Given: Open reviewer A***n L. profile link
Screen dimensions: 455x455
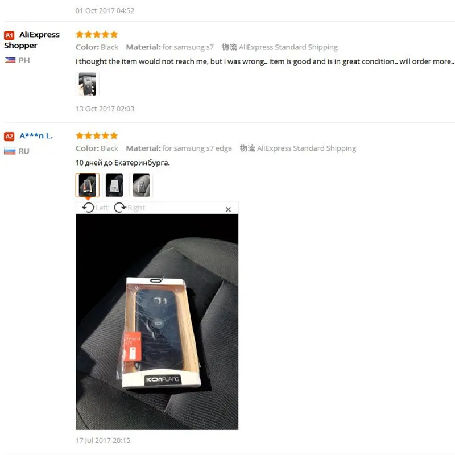Looking at the screenshot, I should [36, 136].
